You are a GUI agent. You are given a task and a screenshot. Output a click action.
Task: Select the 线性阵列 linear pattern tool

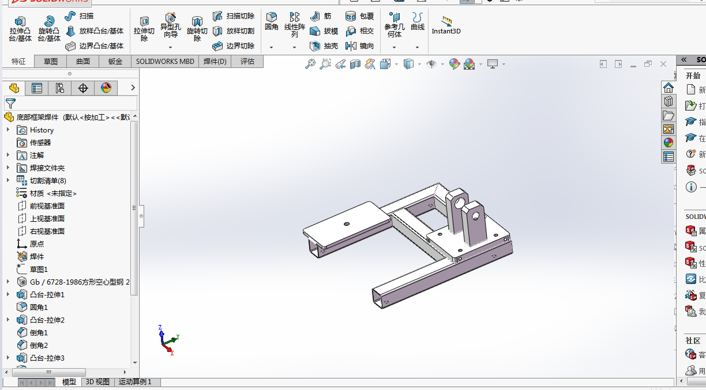coord(295,25)
